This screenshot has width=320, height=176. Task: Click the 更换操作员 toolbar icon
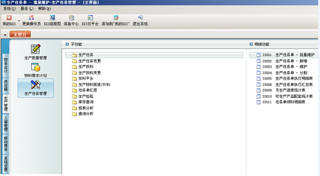point(31,21)
